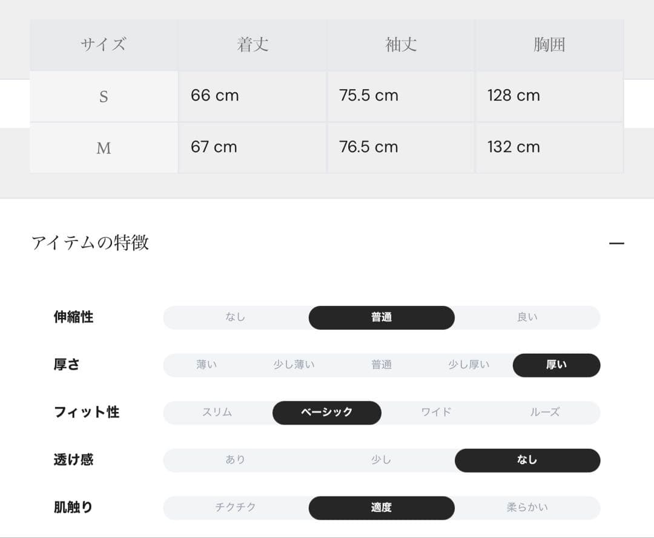The image size is (654, 538).
Task: Choose 少し薄い thickness option
Action: pos(294,365)
